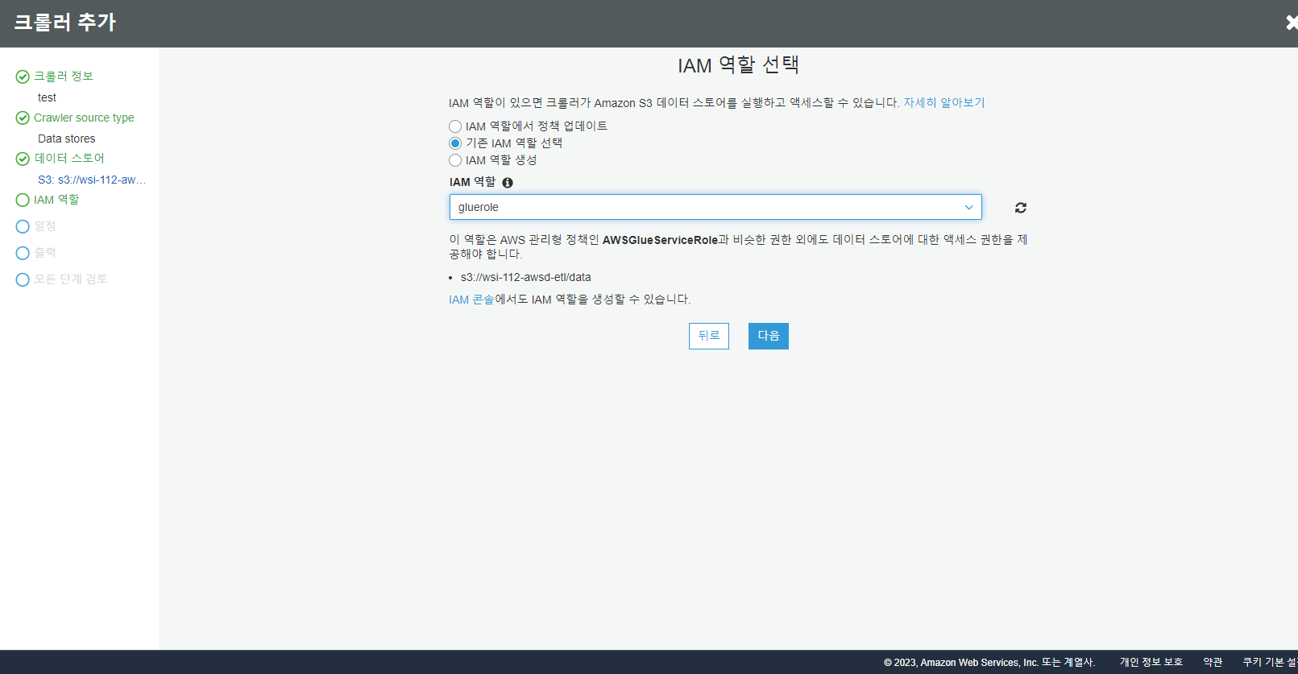Click the 다음 button

tap(769, 336)
